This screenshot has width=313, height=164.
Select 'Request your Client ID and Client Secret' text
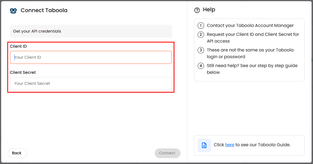(253, 34)
